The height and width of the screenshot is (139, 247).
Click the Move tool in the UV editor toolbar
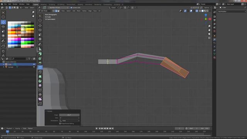click(x=3, y=22)
